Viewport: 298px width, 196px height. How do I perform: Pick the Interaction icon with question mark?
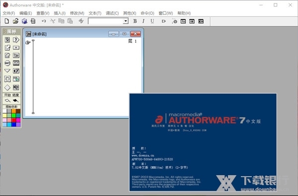click(x=16, y=40)
